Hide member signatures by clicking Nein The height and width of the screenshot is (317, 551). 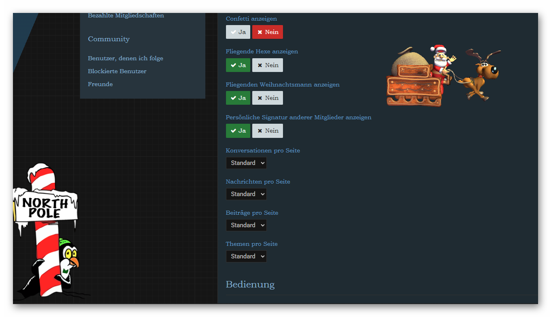(x=268, y=131)
